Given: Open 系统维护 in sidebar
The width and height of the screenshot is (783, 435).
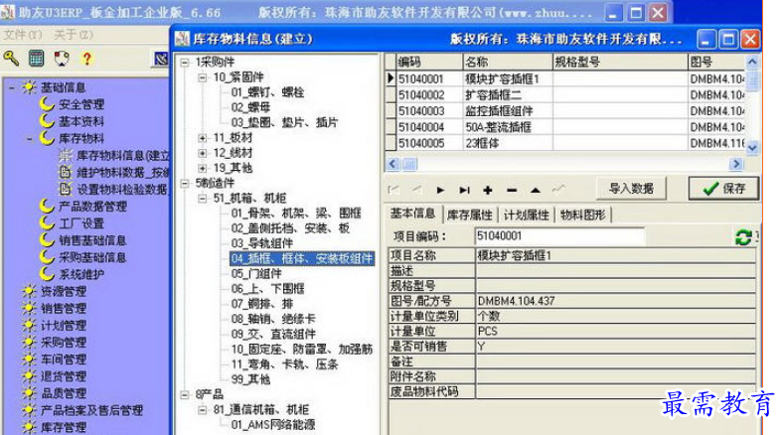Looking at the screenshot, I should [81, 274].
